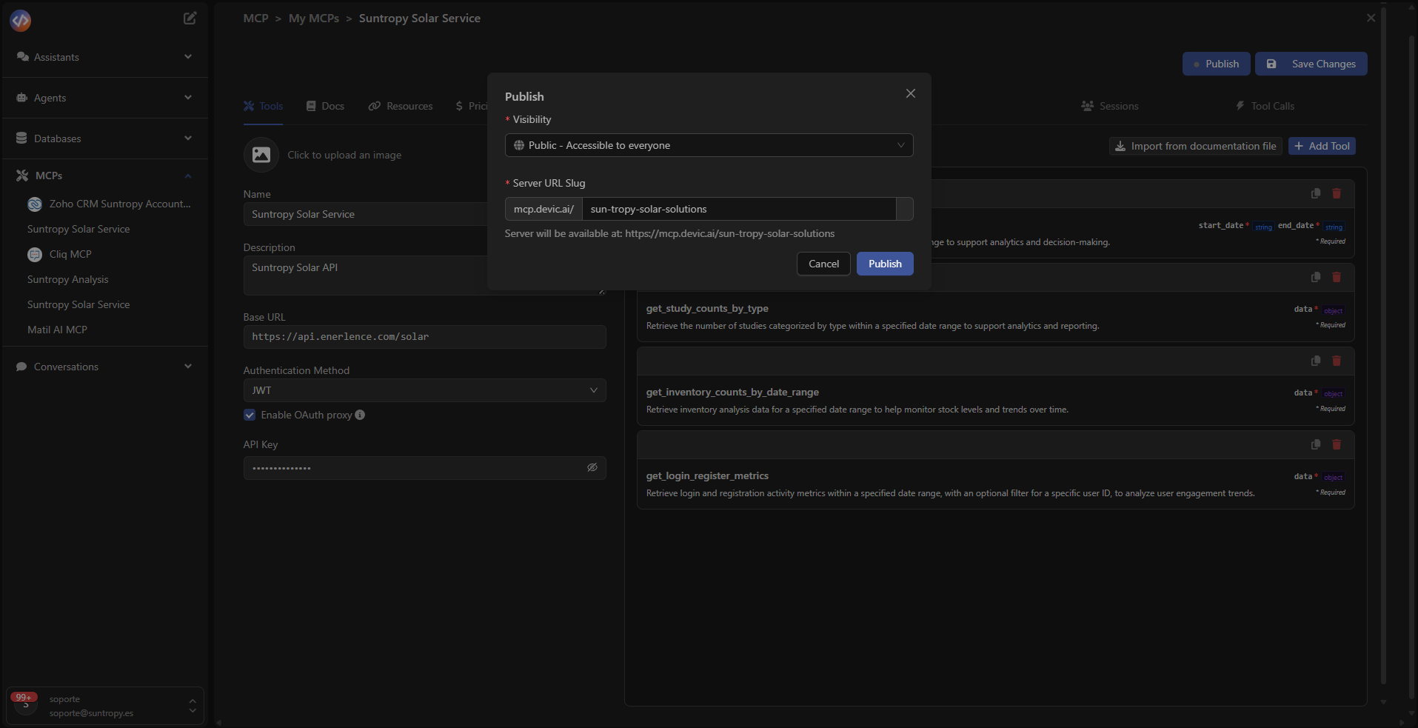This screenshot has width=1418, height=728.
Task: Expand the Databases section
Action: (x=188, y=138)
